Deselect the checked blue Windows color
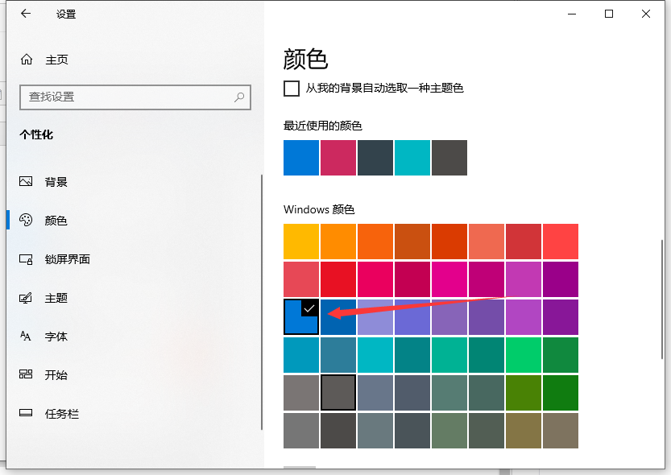Image resolution: width=671 pixels, height=475 pixels. pos(301,317)
